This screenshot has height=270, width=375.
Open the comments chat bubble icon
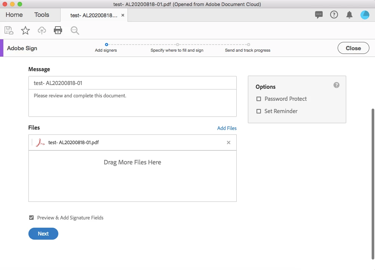click(x=319, y=15)
